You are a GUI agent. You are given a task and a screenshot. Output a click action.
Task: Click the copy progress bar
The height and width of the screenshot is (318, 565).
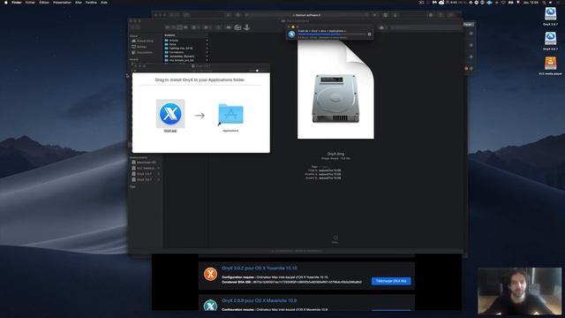click(x=332, y=34)
